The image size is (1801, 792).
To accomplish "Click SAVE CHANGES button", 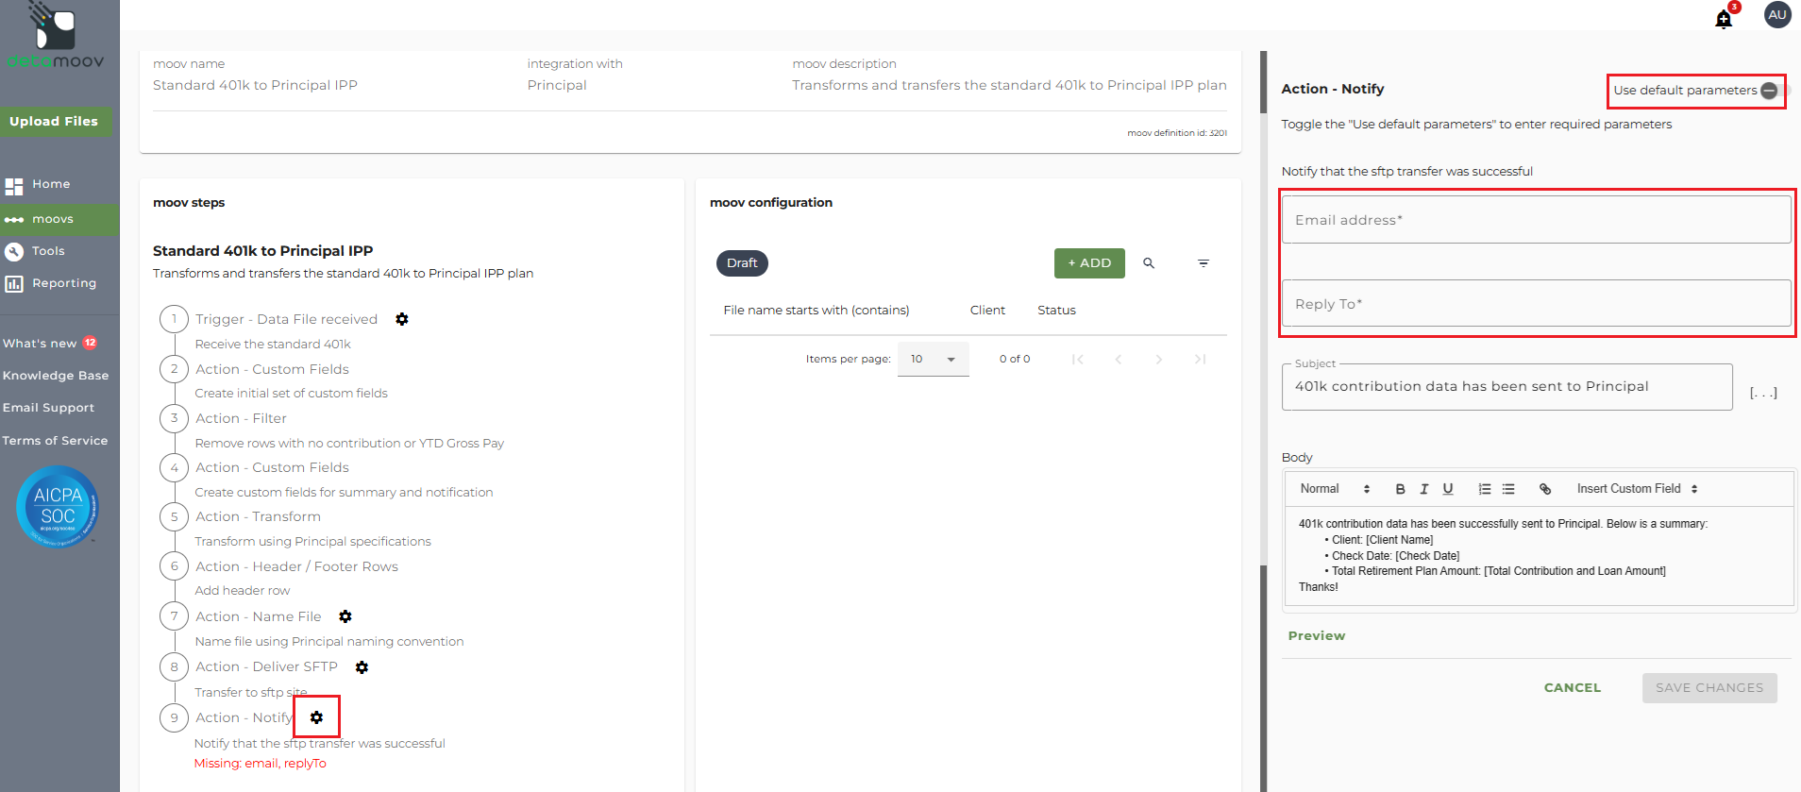I will point(1709,688).
